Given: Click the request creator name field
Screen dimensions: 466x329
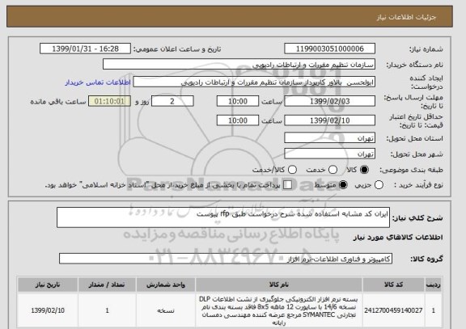Looking at the screenshot, I should click(x=254, y=82).
